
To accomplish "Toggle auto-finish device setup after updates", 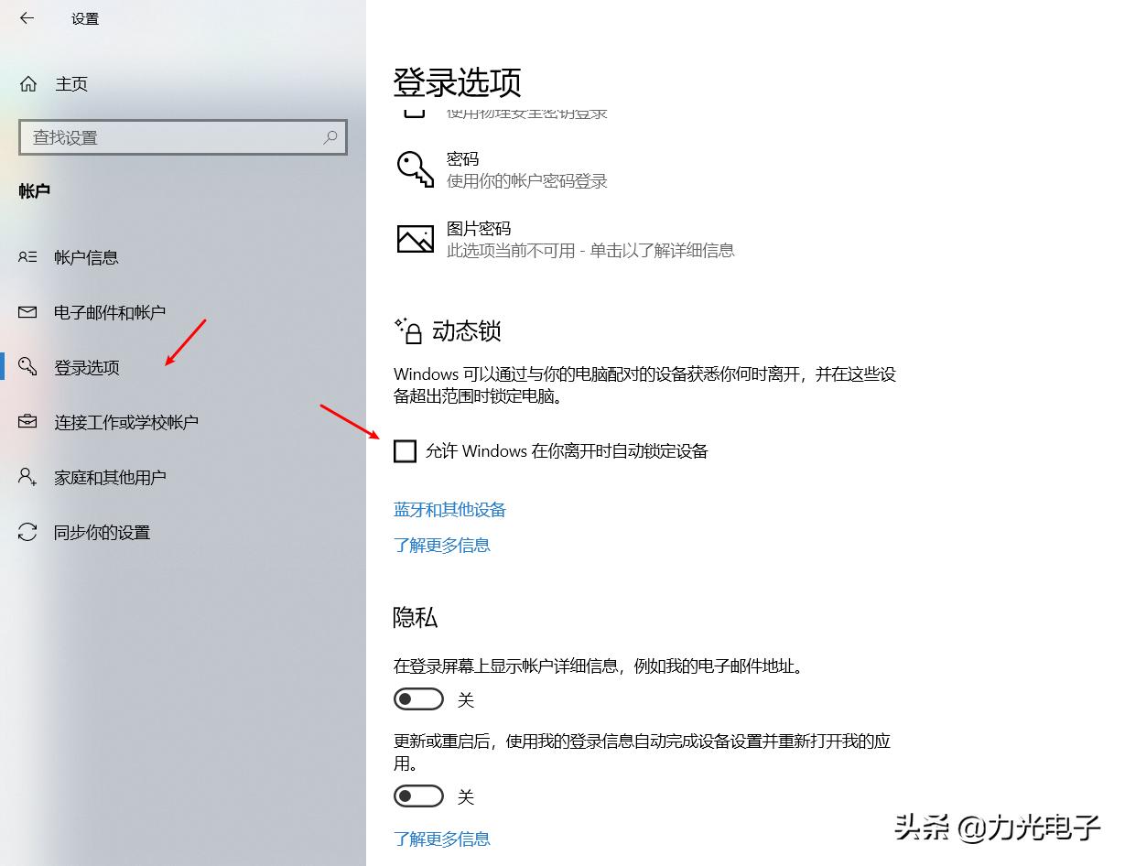I will (418, 796).
